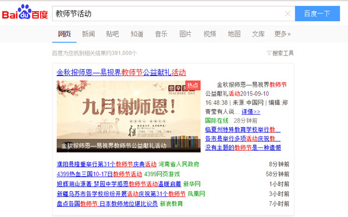Open the 音乐 tab

pyautogui.click(x=161, y=34)
